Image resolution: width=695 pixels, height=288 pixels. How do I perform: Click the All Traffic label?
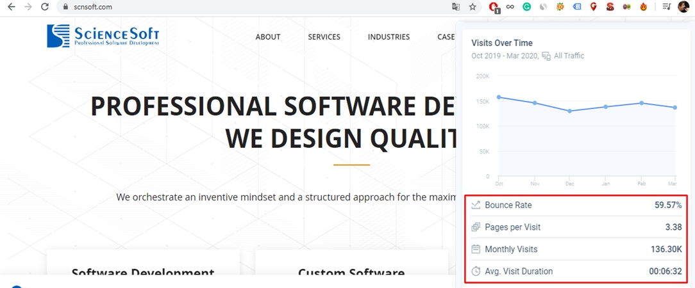[x=569, y=56]
